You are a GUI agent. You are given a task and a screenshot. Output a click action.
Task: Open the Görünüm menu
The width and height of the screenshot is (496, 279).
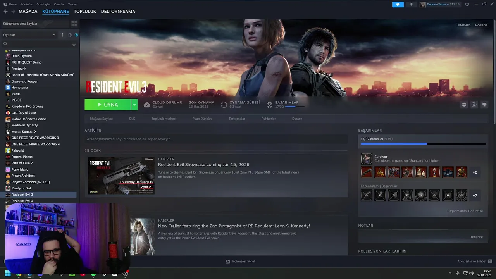27,4
